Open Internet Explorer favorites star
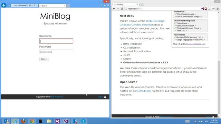The height and width of the screenshot is (124, 221). point(105,6)
